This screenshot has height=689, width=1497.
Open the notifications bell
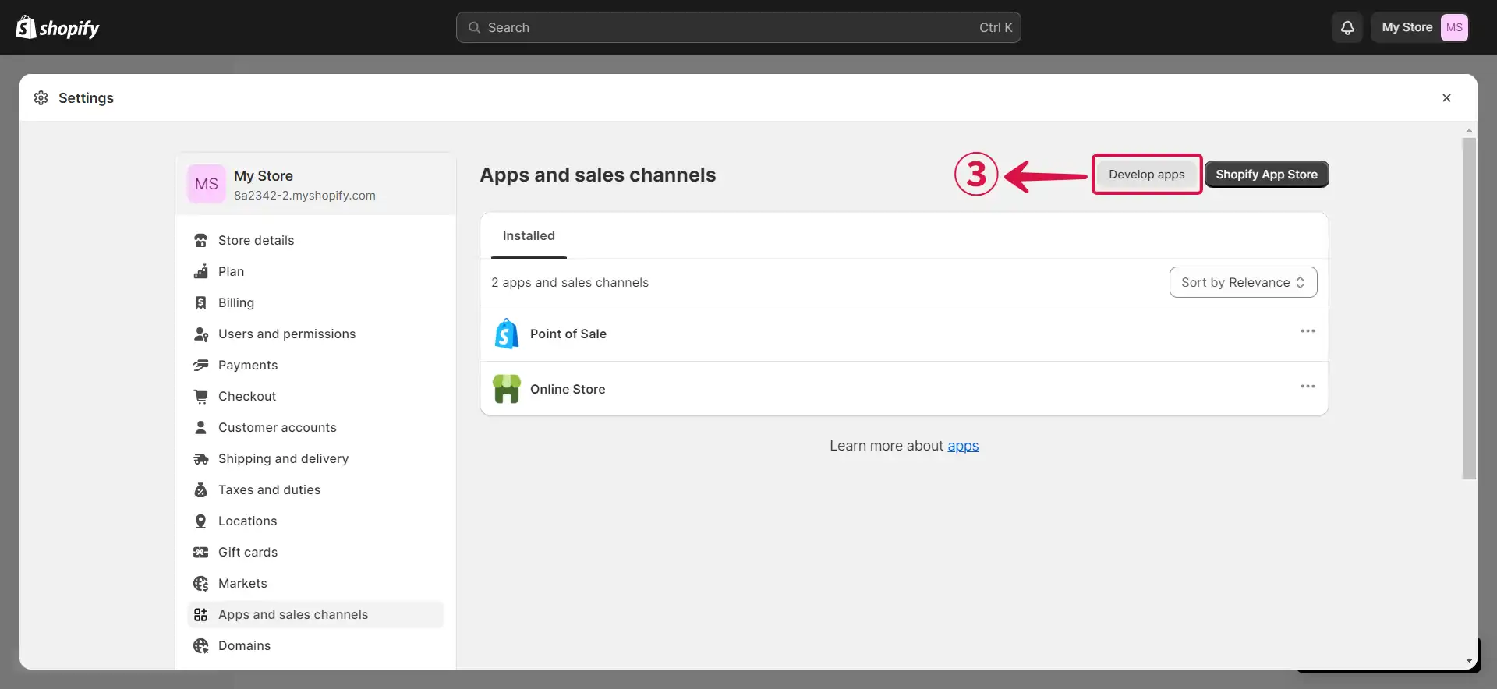[x=1347, y=27]
